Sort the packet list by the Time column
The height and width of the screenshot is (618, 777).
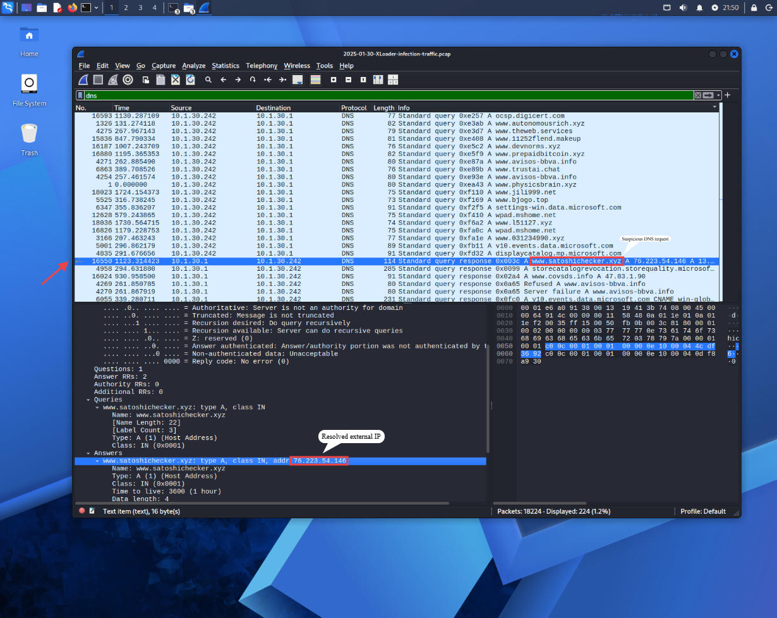pyautogui.click(x=141, y=108)
